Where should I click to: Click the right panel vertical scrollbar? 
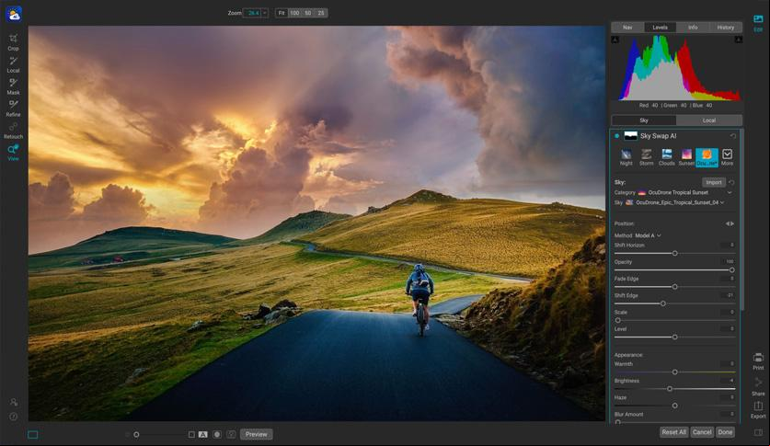pyautogui.click(x=741, y=221)
